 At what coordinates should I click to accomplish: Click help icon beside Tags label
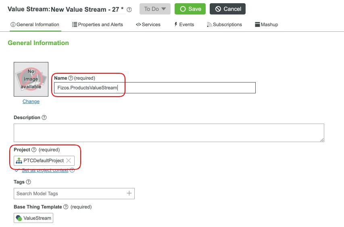(x=29, y=182)
